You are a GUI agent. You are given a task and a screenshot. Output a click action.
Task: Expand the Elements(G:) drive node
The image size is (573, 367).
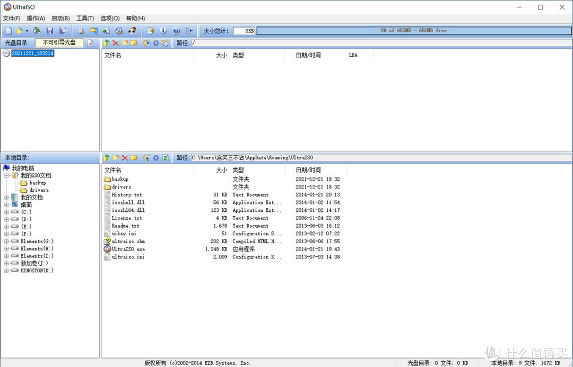[6, 241]
